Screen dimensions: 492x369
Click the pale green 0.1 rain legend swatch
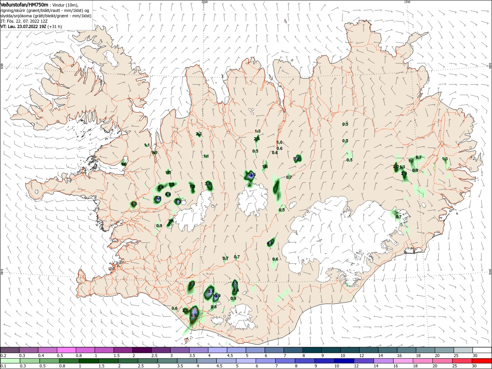(10, 361)
